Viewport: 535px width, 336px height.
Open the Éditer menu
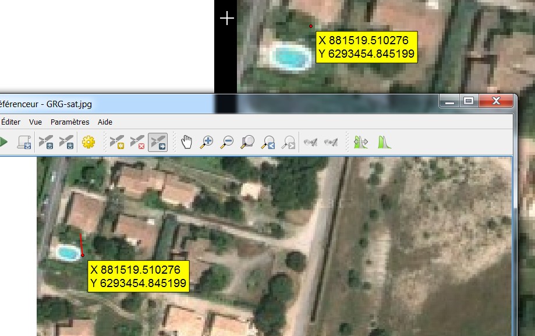tap(10, 122)
